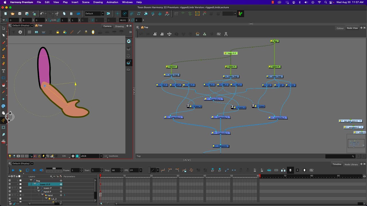Click the Paste clipboard icon

pyautogui.click(x=71, y=13)
